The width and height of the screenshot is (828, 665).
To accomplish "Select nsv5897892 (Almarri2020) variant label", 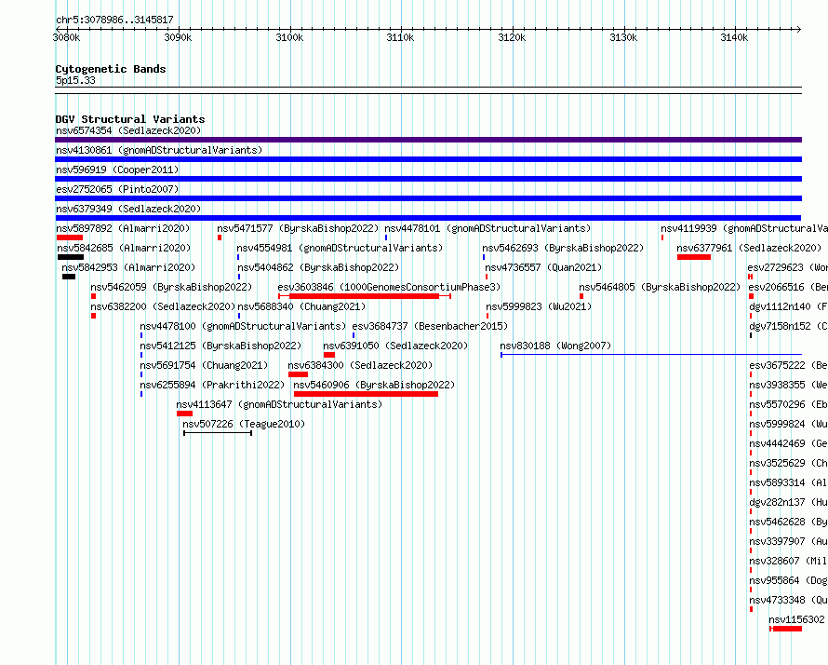I will click(123, 228).
